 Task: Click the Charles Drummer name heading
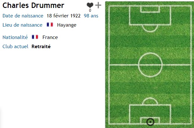tap(33, 5)
